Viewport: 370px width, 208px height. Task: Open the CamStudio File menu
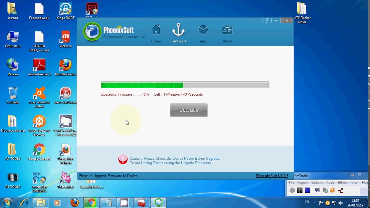(291, 183)
